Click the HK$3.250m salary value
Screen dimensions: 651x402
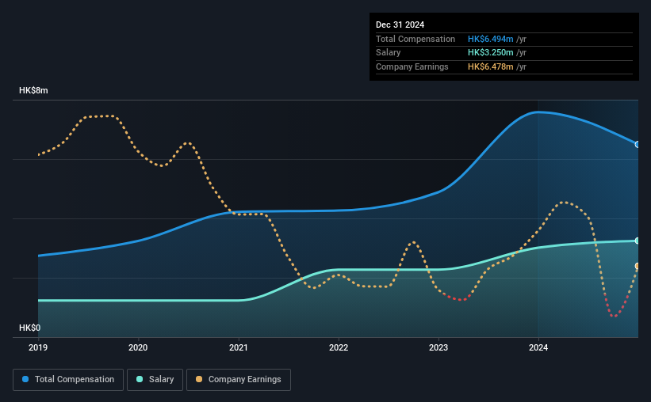[490, 53]
